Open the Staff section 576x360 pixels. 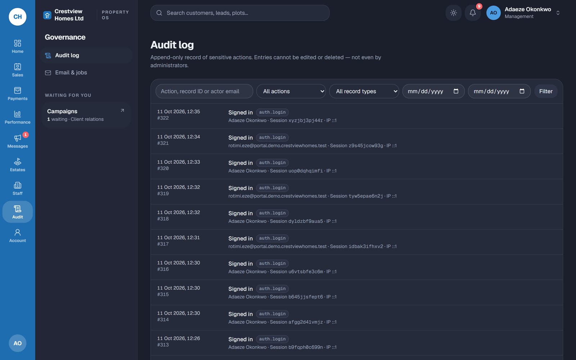point(17,188)
